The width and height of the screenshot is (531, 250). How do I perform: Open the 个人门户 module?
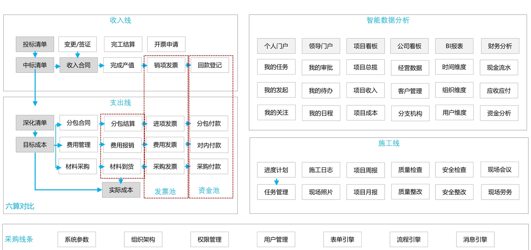coord(276,46)
